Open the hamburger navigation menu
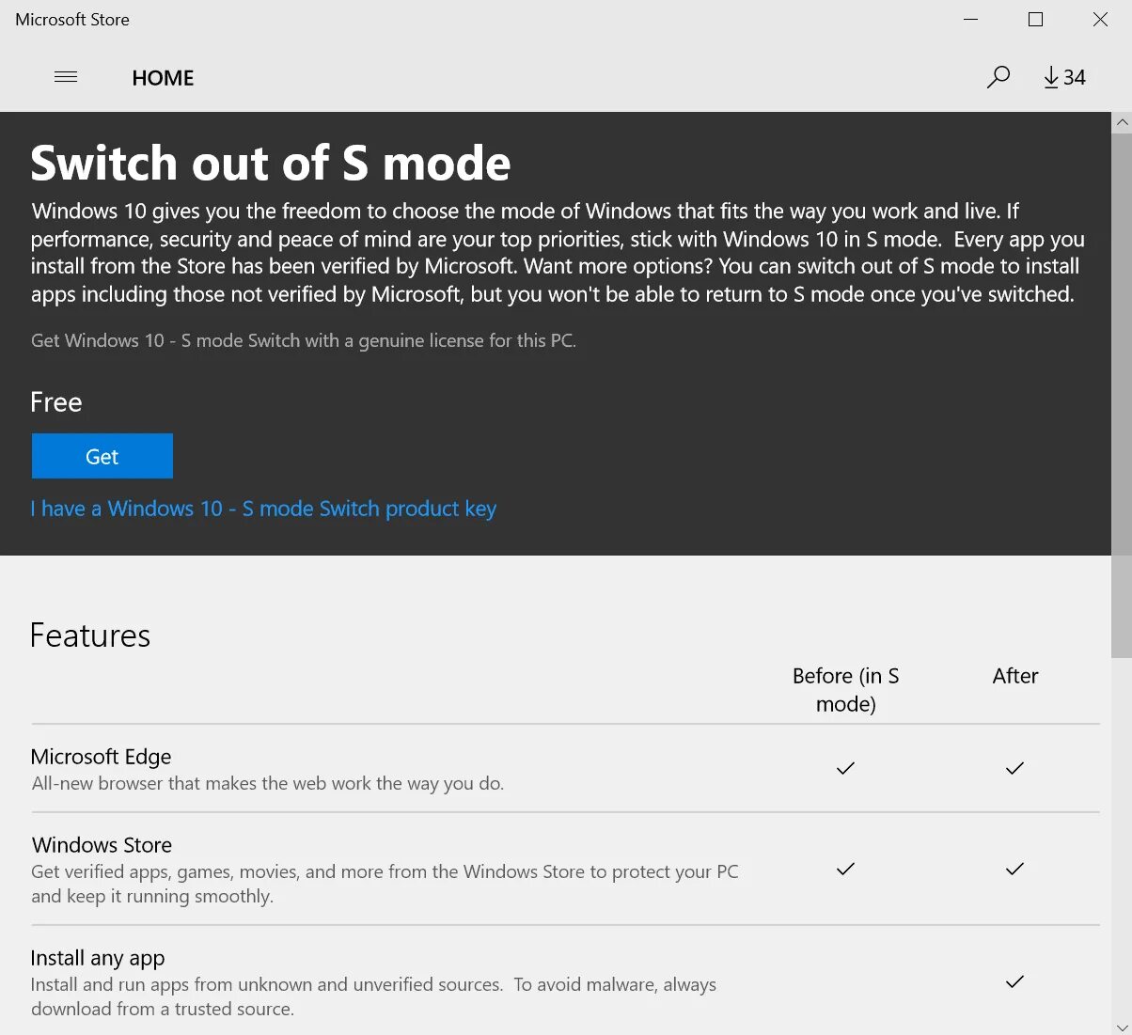The width and height of the screenshot is (1132, 1035). point(66,77)
